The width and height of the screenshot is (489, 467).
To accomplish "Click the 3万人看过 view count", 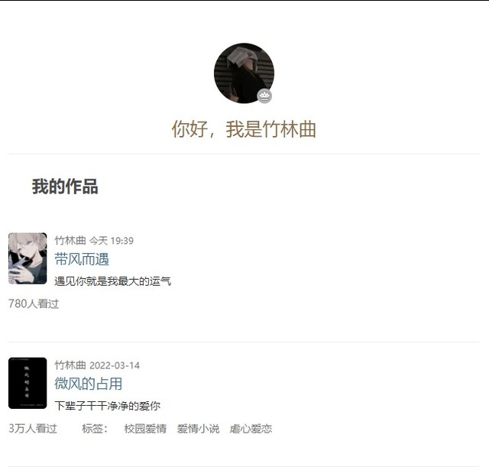I will tap(33, 429).
